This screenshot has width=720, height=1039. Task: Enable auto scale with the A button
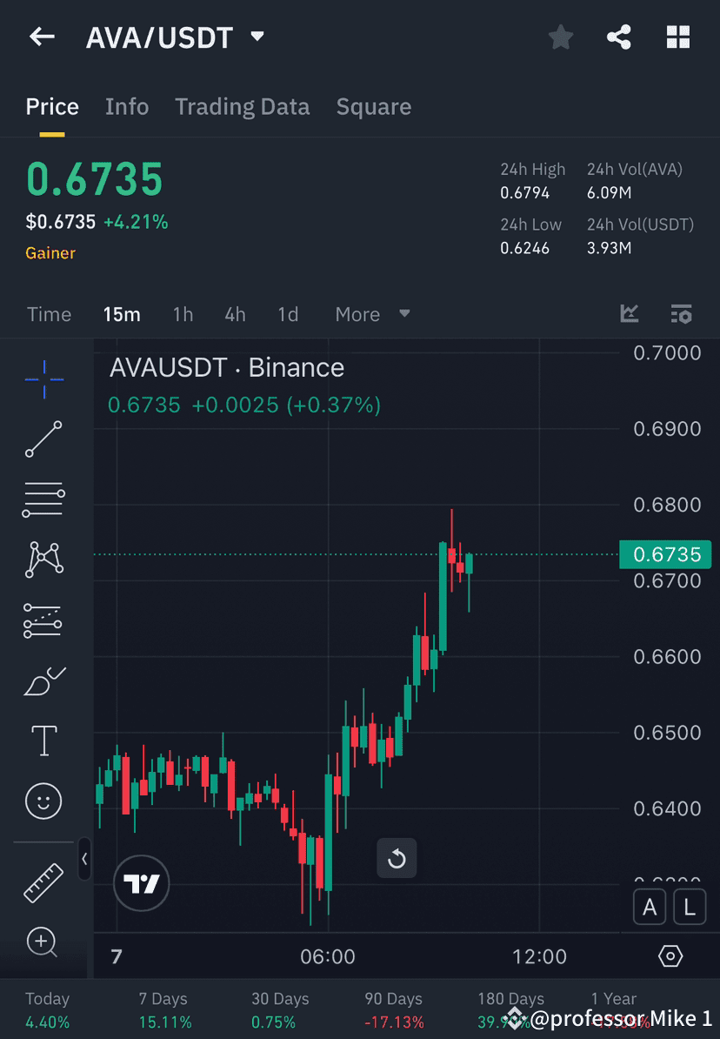[650, 907]
